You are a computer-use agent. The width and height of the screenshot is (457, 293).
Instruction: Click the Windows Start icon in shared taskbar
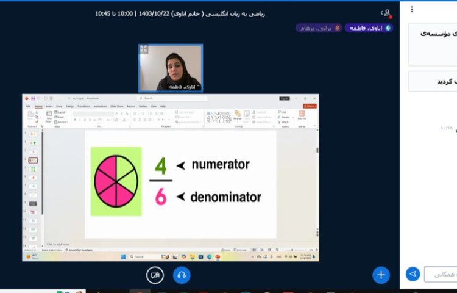(x=122, y=257)
